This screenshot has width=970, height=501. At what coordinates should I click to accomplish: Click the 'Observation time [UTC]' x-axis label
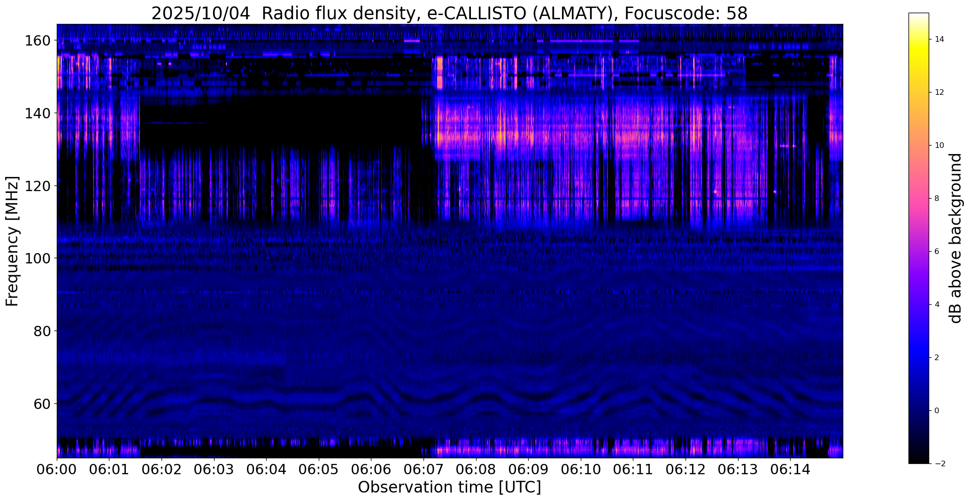tap(449, 487)
